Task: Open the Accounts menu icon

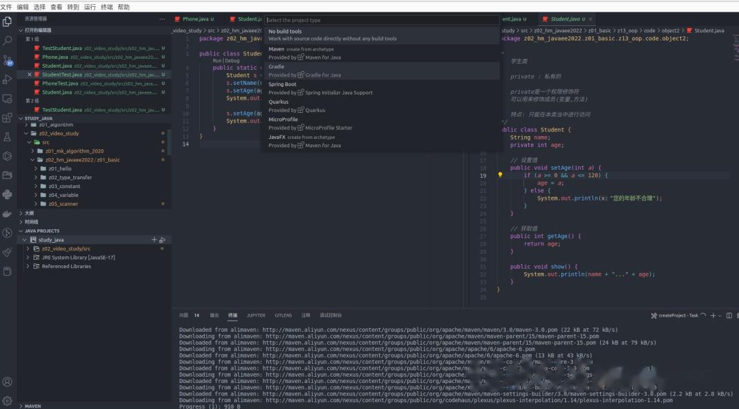Action: click(x=7, y=382)
